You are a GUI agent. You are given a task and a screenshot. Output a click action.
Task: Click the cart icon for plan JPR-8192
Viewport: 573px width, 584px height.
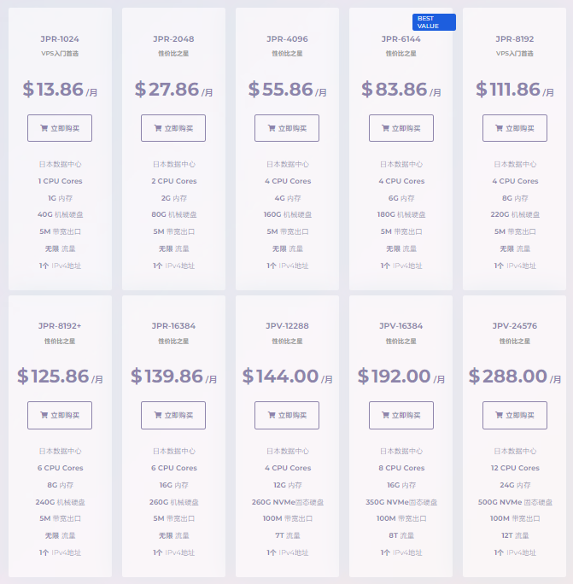point(499,128)
